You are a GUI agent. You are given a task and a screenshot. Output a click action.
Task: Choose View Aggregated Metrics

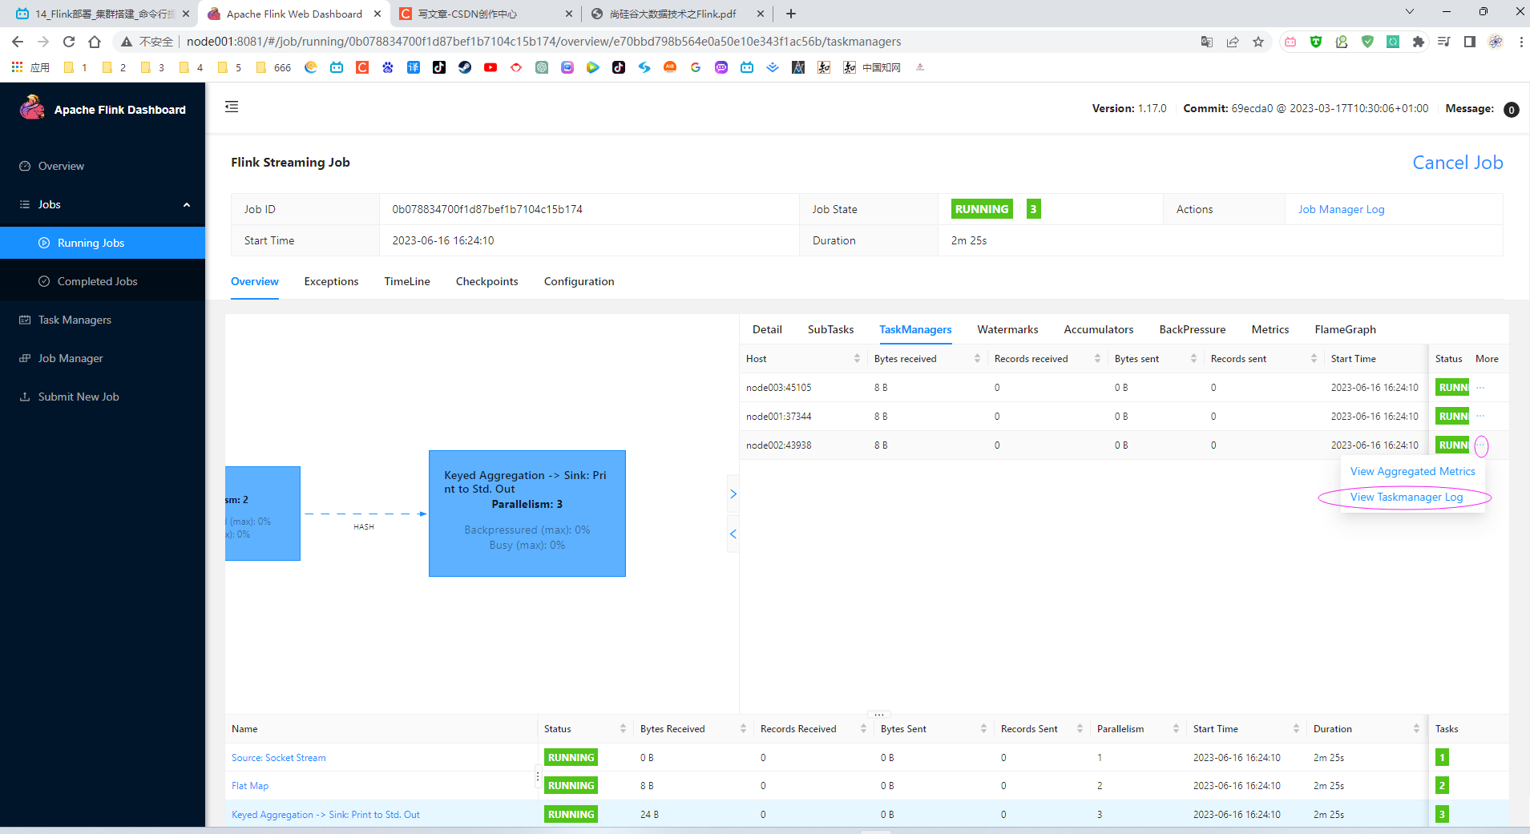click(1412, 472)
